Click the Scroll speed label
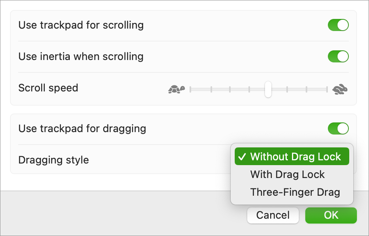369x236 pixels. (x=48, y=88)
